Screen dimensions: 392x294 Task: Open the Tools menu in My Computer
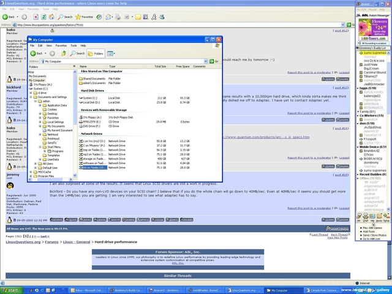click(x=73, y=45)
